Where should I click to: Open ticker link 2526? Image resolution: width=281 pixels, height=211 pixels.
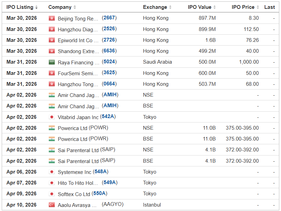coord(109,29)
